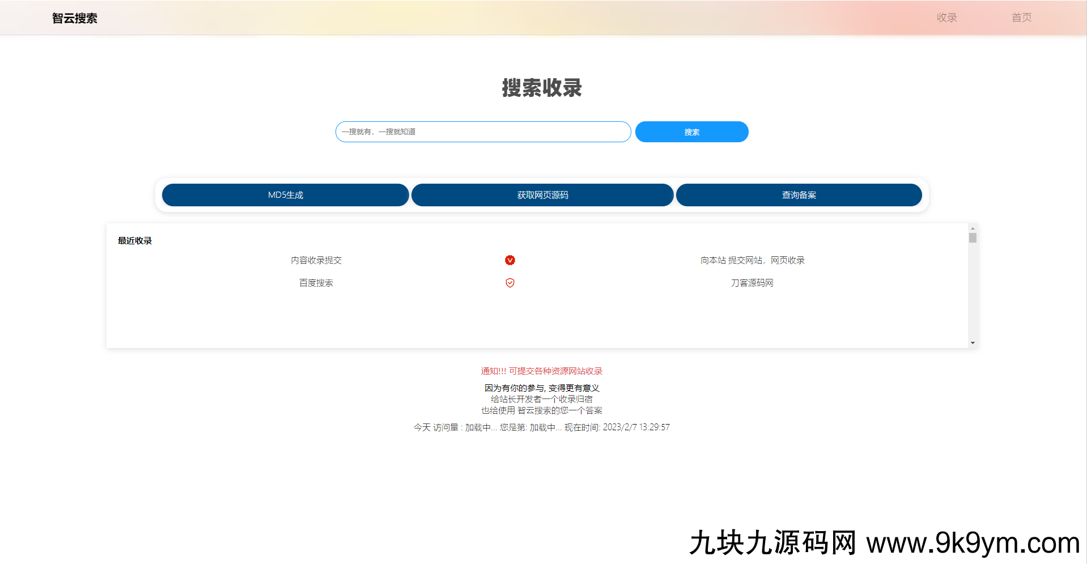
Task: Focus the search input box
Action: 483,132
